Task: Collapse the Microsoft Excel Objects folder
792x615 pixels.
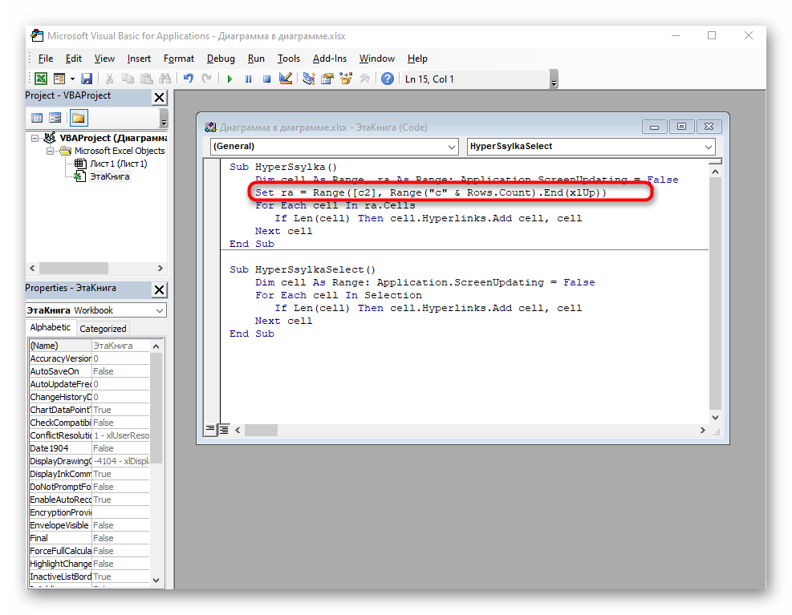Action: [51, 151]
